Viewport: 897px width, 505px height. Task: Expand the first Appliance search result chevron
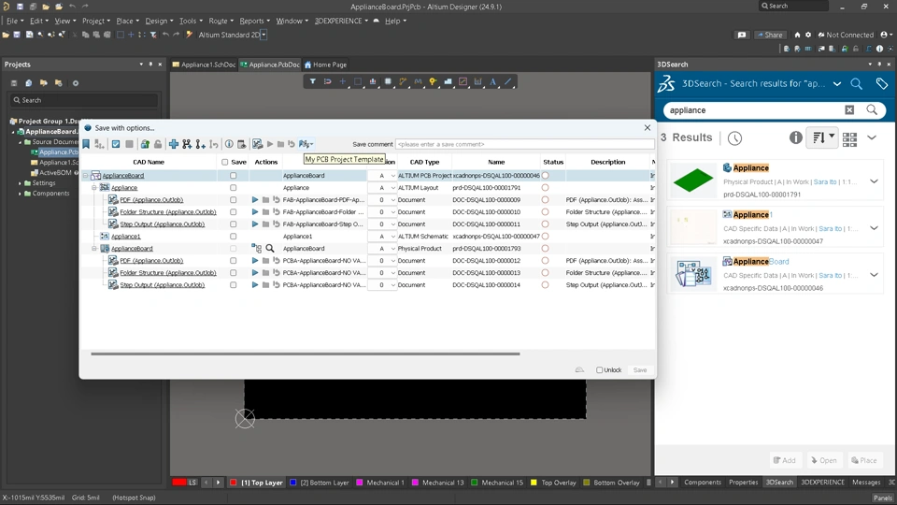(x=874, y=181)
